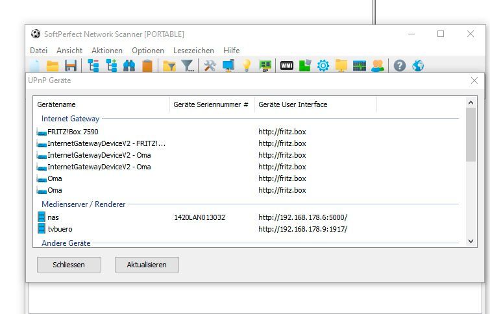
Task: Click the network computer monitor icon
Action: click(x=228, y=66)
